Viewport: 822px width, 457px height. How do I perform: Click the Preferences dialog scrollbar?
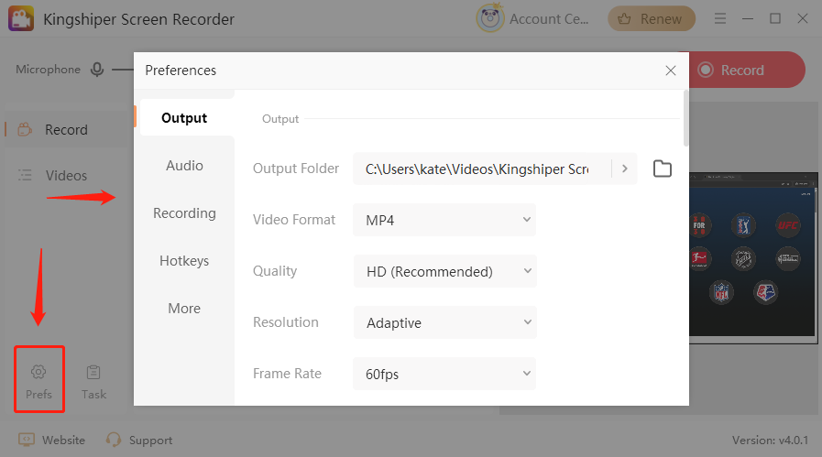tap(685, 118)
